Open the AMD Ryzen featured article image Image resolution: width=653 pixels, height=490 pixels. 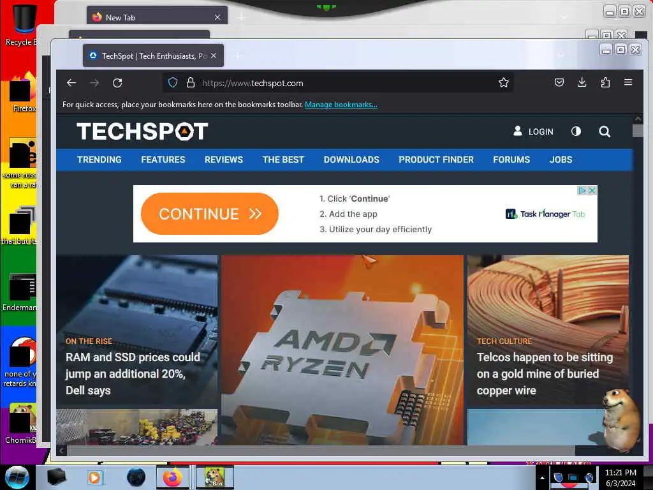342,350
